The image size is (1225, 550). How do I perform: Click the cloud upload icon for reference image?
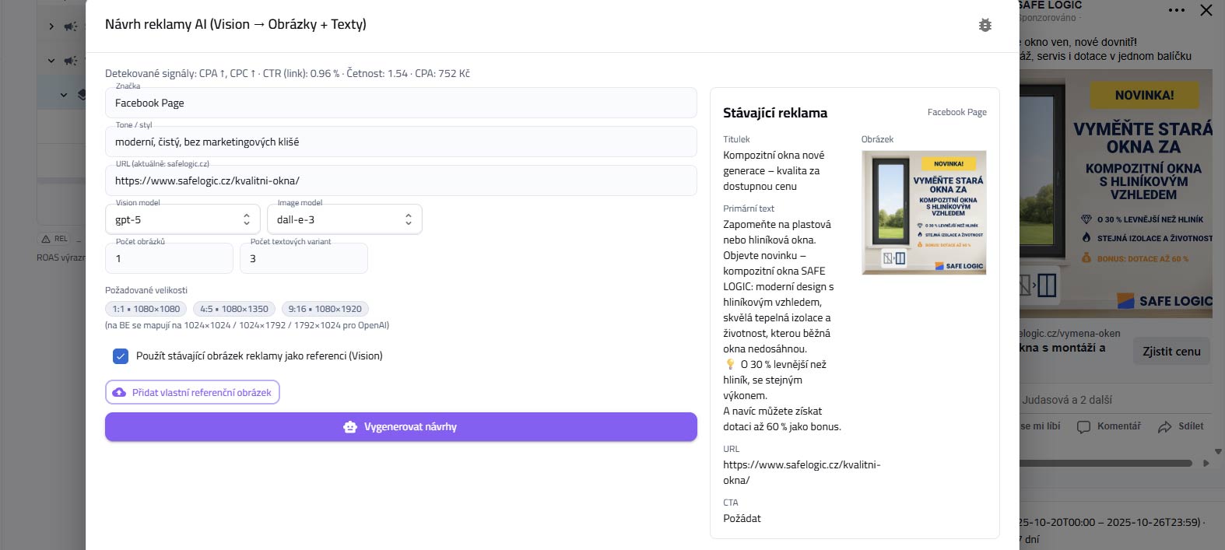click(x=119, y=393)
